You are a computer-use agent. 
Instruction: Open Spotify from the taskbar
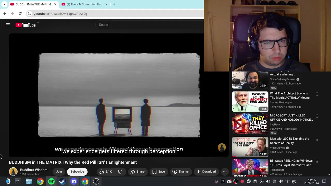[x=51, y=181]
